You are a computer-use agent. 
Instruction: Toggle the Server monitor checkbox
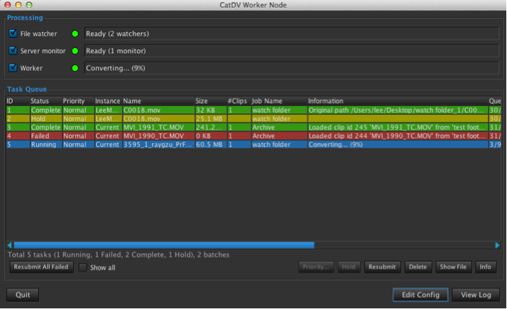point(14,51)
